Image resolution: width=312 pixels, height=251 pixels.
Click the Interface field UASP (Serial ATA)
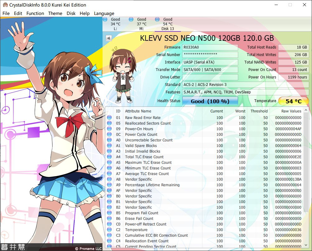[x=210, y=62]
